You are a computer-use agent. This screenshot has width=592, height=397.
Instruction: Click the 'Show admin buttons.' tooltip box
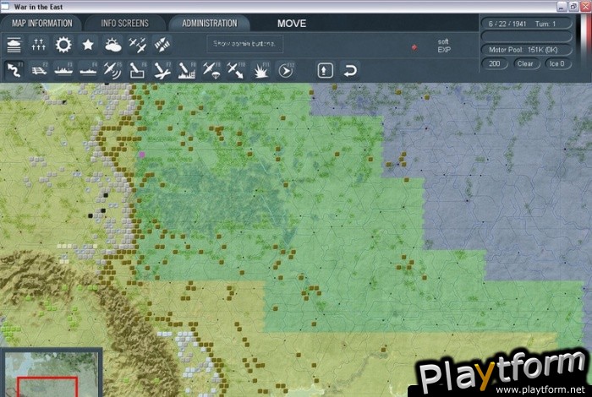244,44
